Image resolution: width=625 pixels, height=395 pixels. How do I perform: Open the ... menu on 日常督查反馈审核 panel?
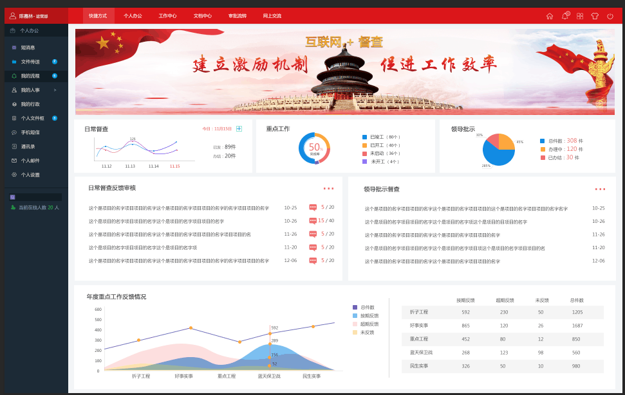pyautogui.click(x=329, y=188)
